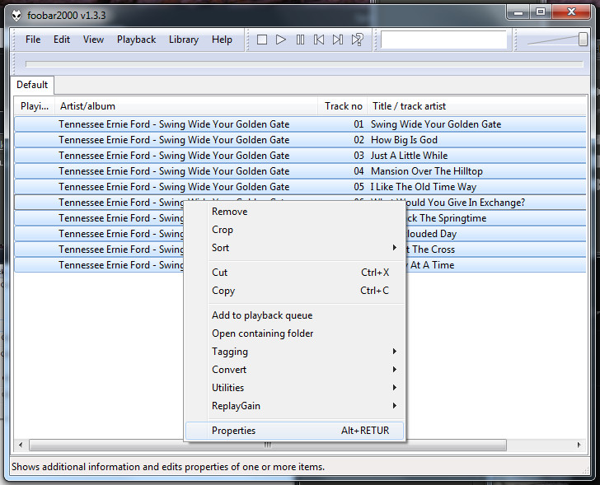Screen dimensions: 600x485
Task: Expand the ReplayGain submenu
Action: pyautogui.click(x=295, y=405)
